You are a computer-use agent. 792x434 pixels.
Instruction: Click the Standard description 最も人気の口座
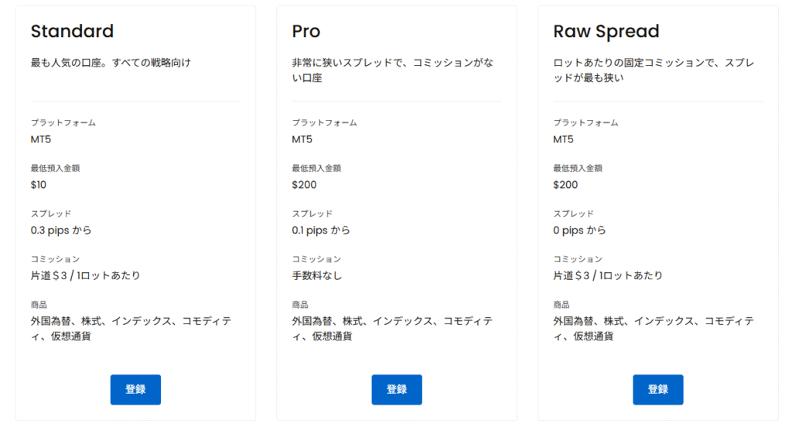point(111,63)
